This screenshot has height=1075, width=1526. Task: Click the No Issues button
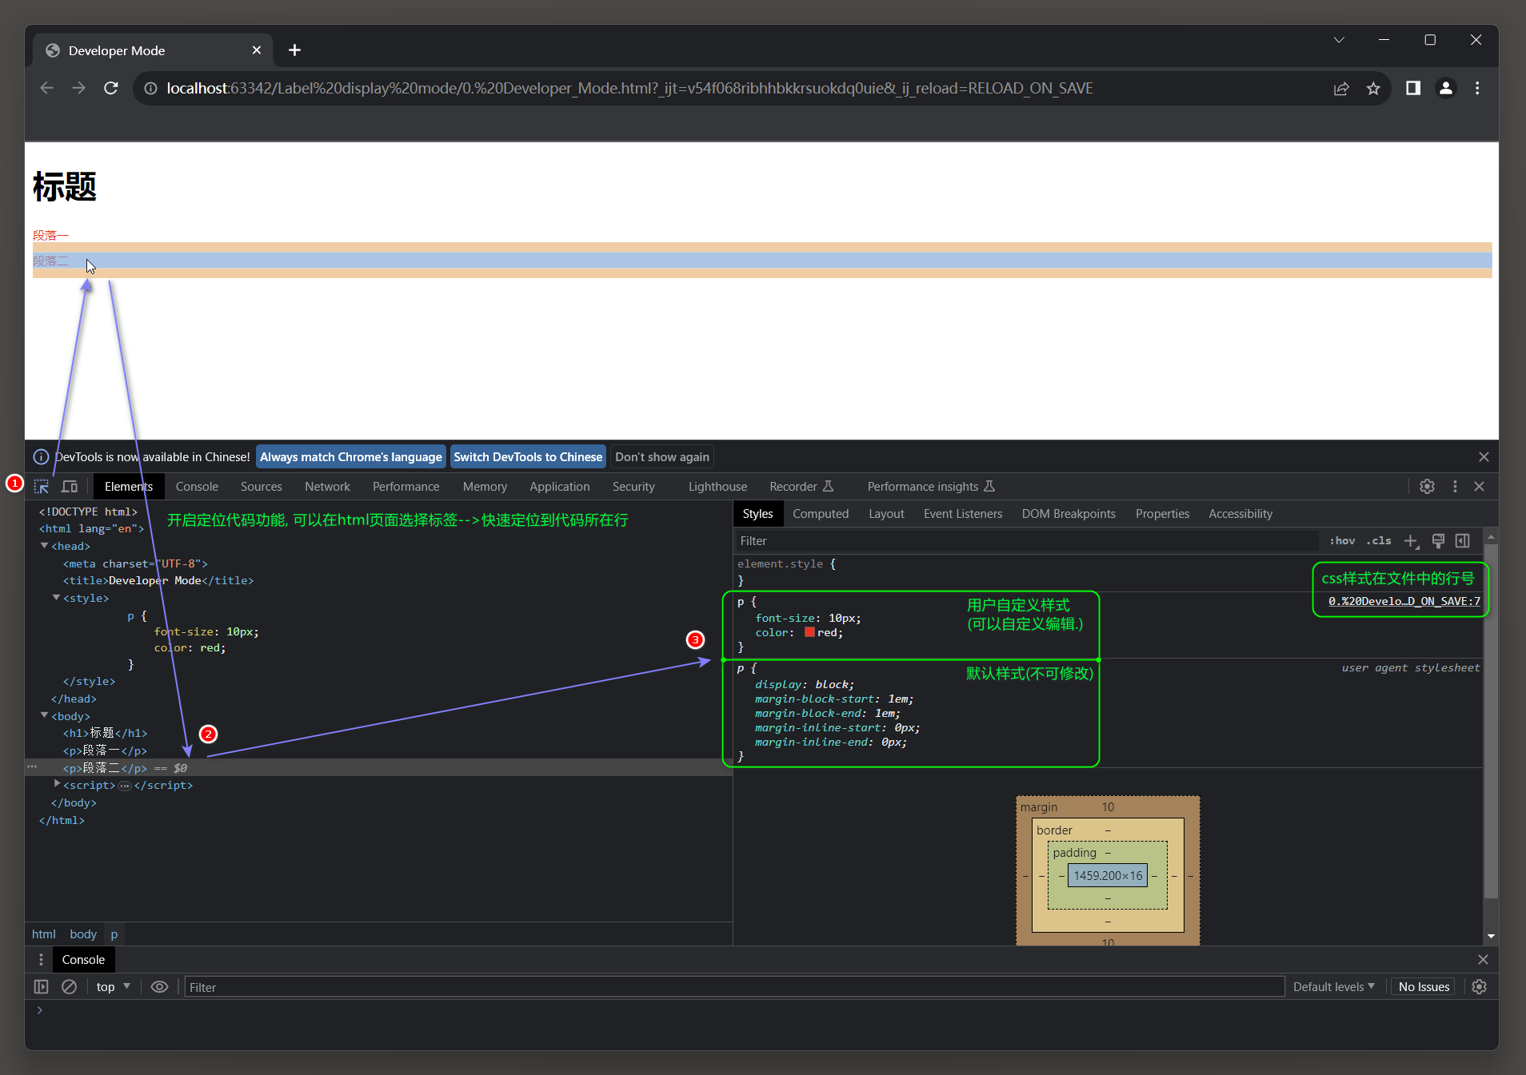(x=1424, y=987)
